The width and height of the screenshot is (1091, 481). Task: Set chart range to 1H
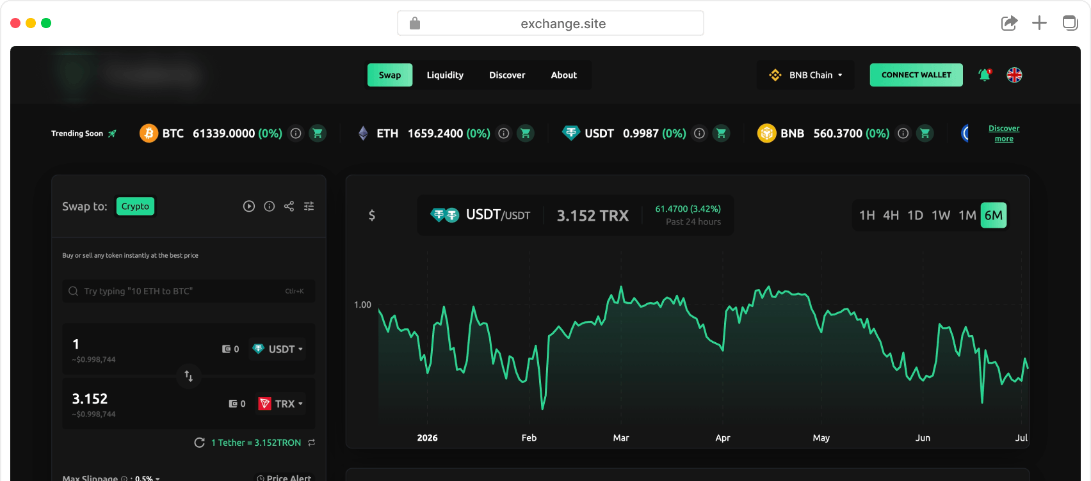(867, 215)
